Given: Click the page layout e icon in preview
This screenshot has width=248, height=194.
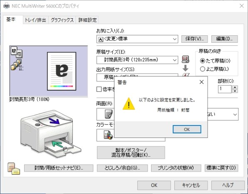Looking at the screenshot, I should [17, 52].
